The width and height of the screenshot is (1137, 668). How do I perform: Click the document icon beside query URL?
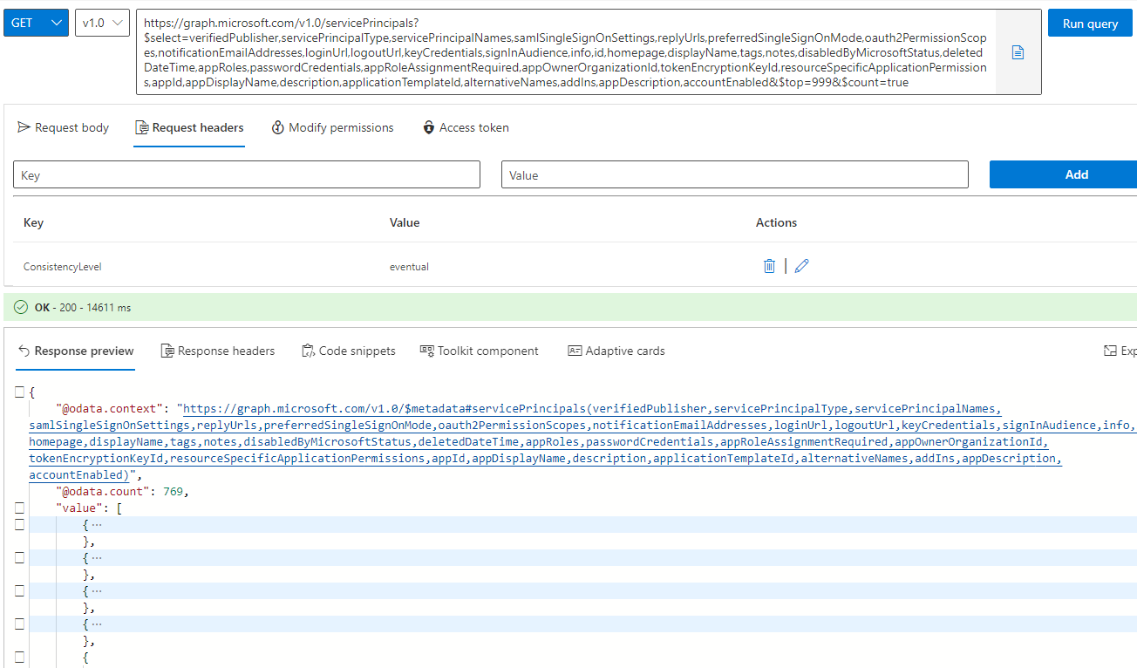(x=1018, y=52)
